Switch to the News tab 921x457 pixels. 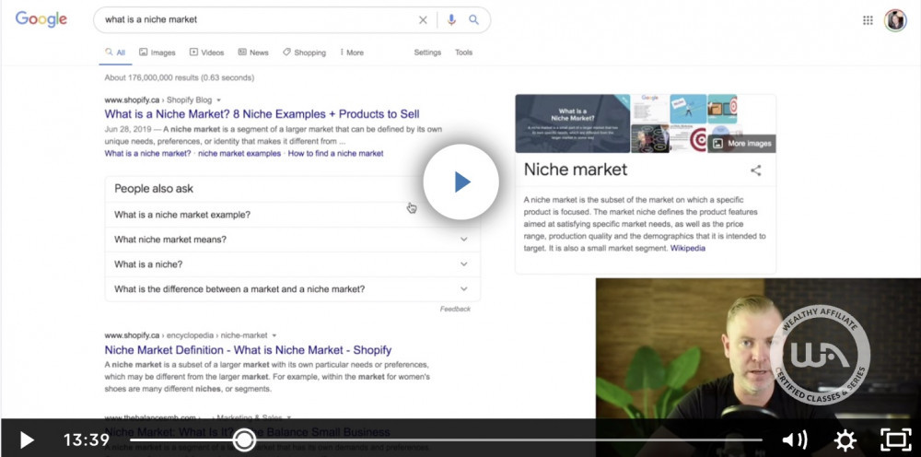pyautogui.click(x=253, y=53)
